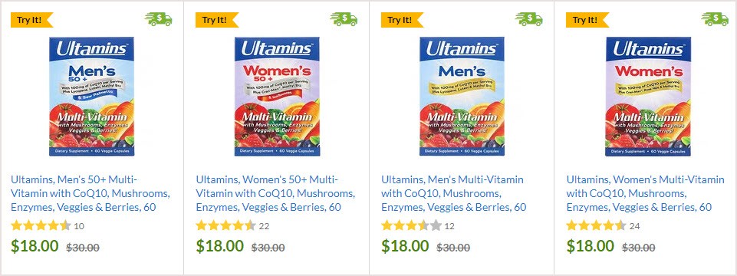
Task: Select the Men's Multi-Vitamin product box image
Action: 462,97
